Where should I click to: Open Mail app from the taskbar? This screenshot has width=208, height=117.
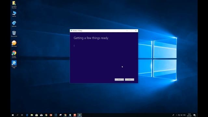tap(41, 115)
